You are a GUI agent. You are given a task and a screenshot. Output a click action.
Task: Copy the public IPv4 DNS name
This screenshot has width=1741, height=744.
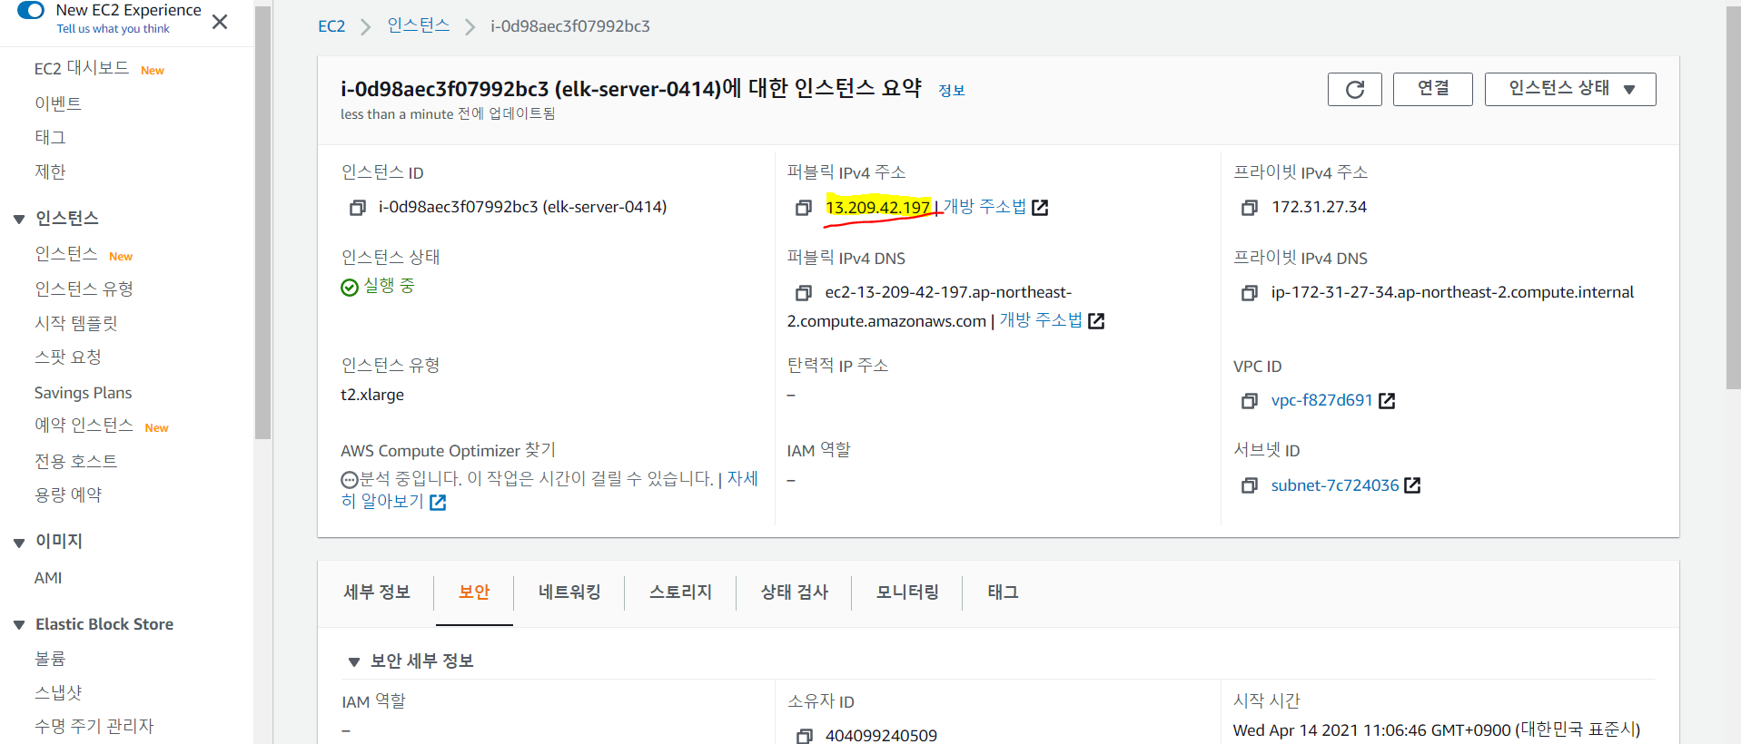803,293
